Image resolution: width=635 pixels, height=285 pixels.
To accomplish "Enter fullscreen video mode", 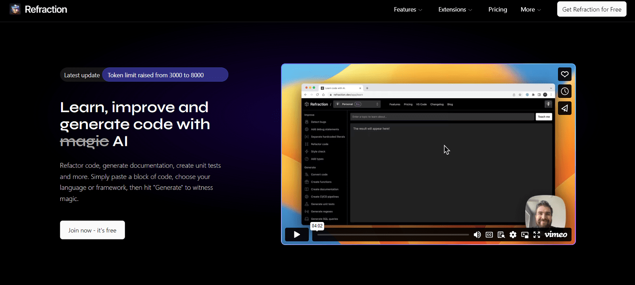I will coord(537,235).
